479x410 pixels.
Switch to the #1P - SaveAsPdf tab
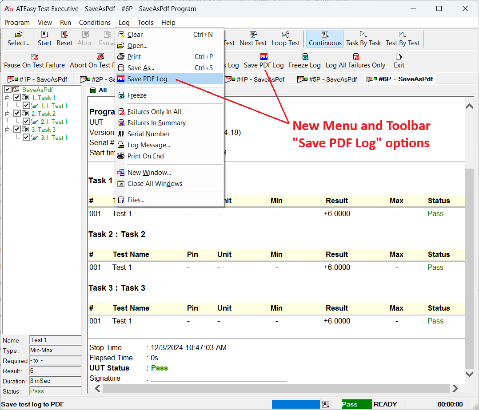[37, 79]
